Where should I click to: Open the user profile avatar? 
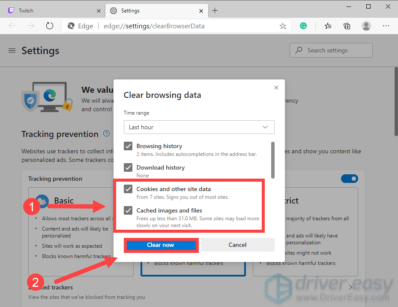tap(366, 26)
